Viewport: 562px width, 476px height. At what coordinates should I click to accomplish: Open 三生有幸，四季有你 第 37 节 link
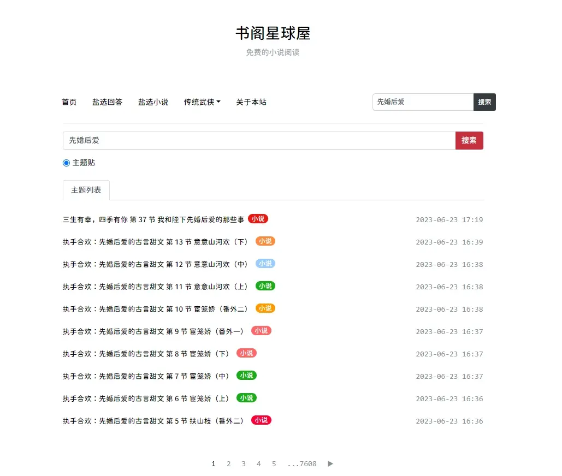coord(153,219)
